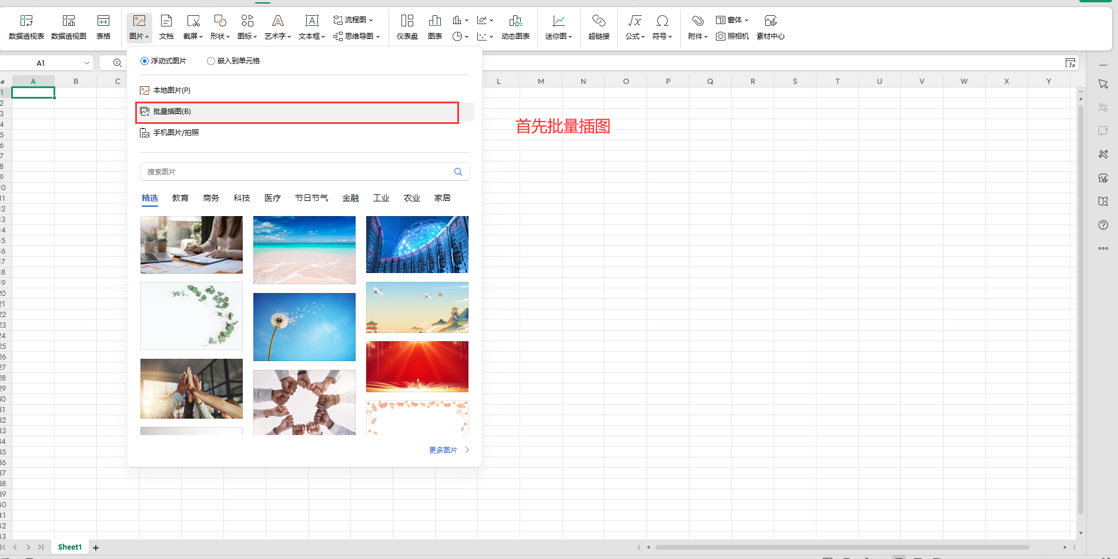Switch to the 商务 image category tab
This screenshot has width=1118, height=559.
point(210,198)
